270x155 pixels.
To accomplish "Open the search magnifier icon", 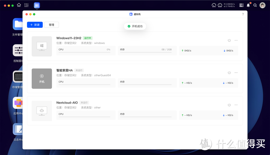I will (255, 5).
